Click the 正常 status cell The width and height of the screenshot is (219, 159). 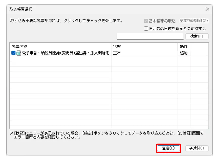(117, 53)
